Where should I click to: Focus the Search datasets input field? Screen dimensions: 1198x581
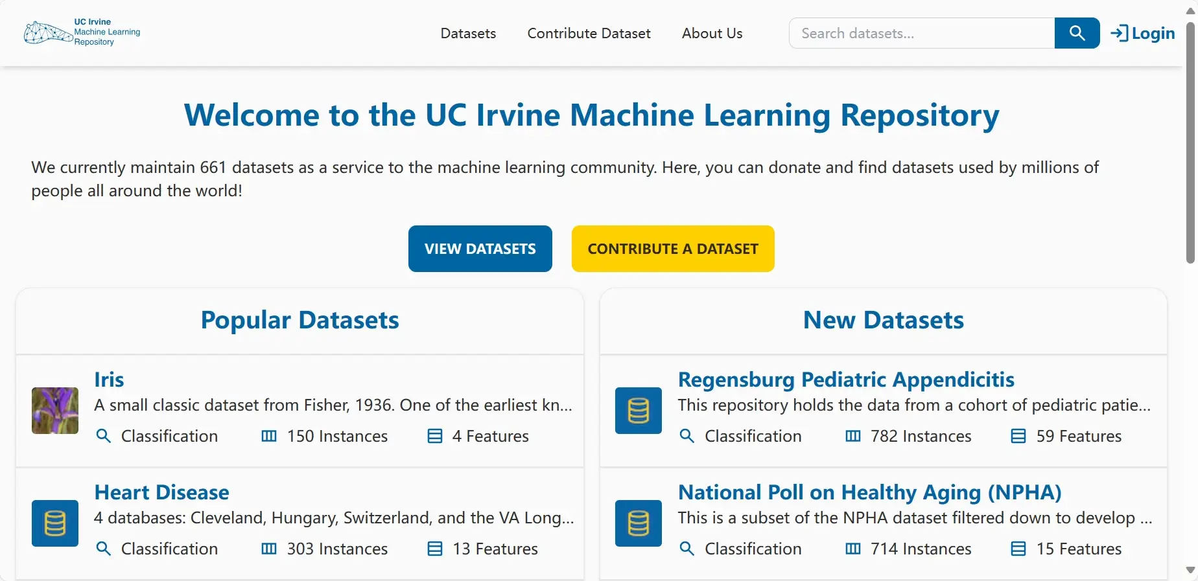922,33
